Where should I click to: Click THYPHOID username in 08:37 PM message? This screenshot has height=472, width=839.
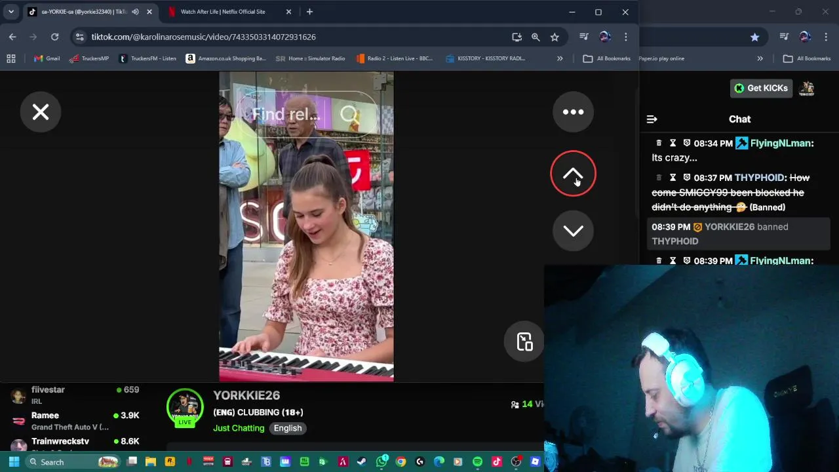click(759, 178)
